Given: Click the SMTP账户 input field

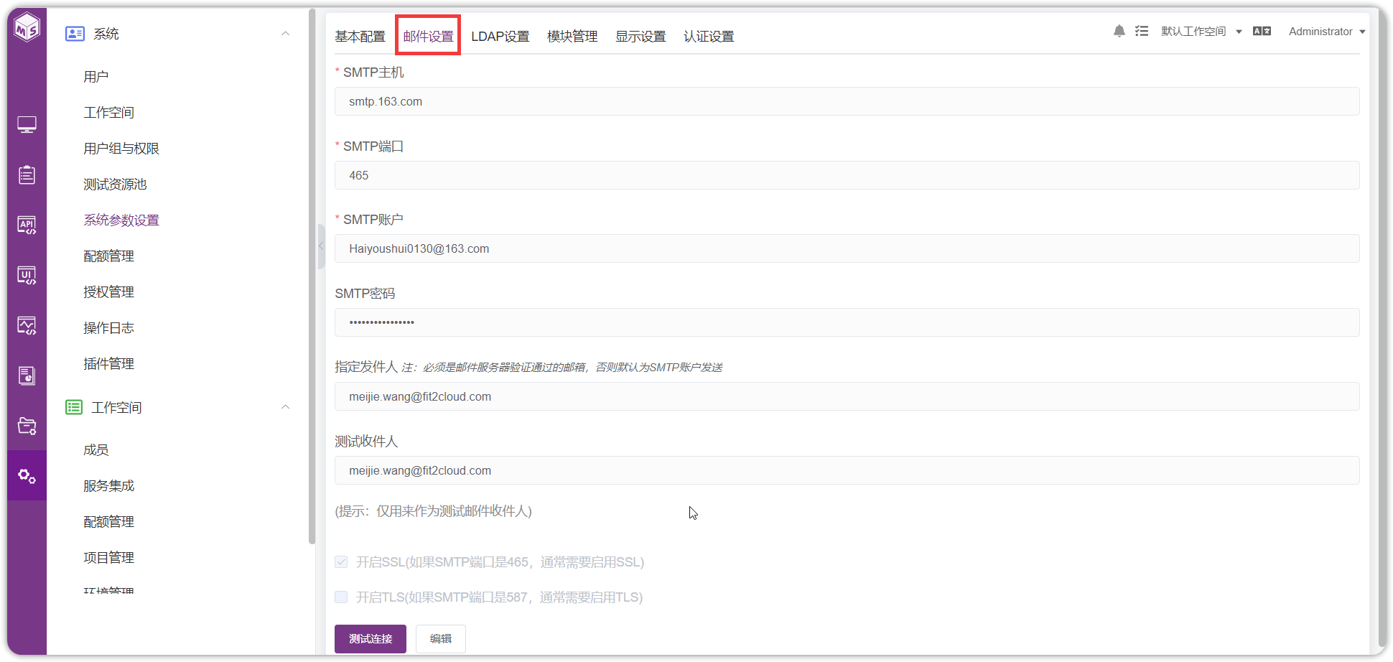Looking at the screenshot, I should click(847, 248).
